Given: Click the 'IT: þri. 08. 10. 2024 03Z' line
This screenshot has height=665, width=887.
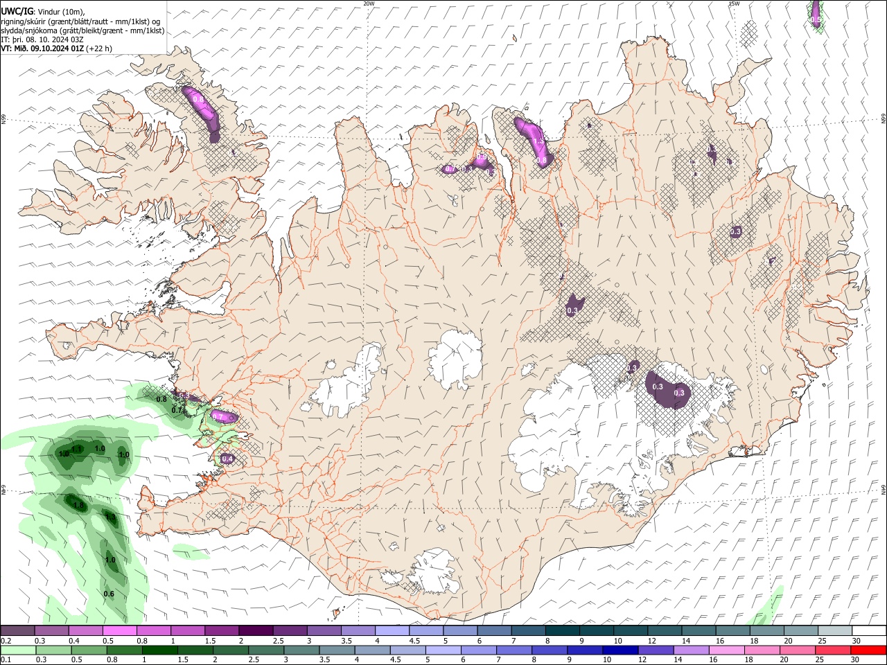Looking at the screenshot, I should (x=42, y=39).
